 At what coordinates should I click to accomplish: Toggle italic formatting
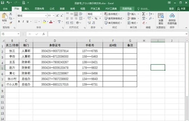point(23,22)
